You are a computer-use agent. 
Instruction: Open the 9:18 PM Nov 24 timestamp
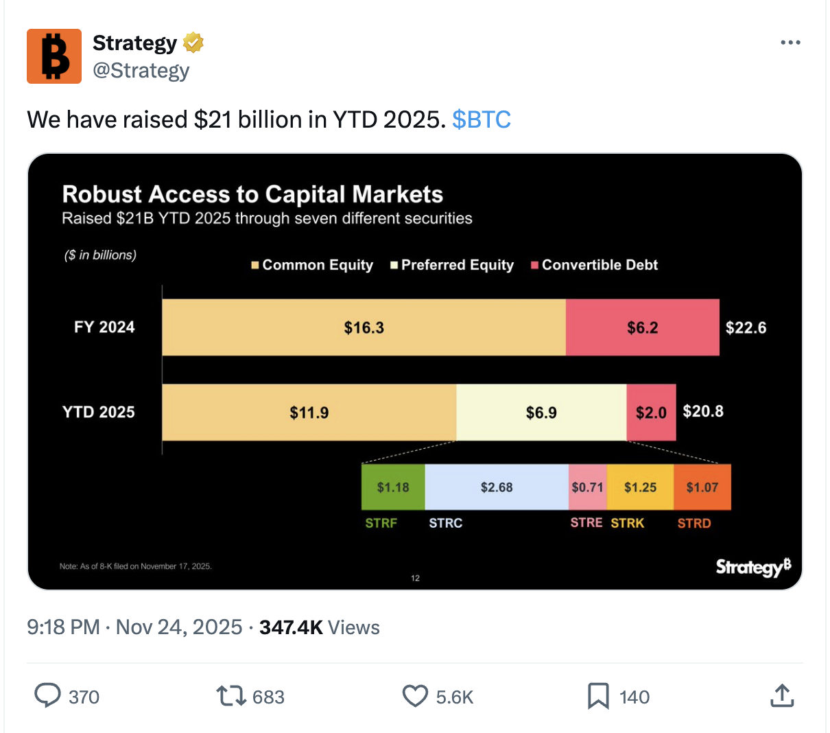click(x=134, y=627)
